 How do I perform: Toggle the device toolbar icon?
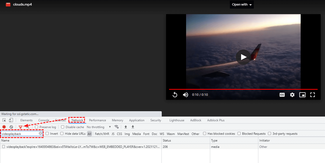point(11,120)
